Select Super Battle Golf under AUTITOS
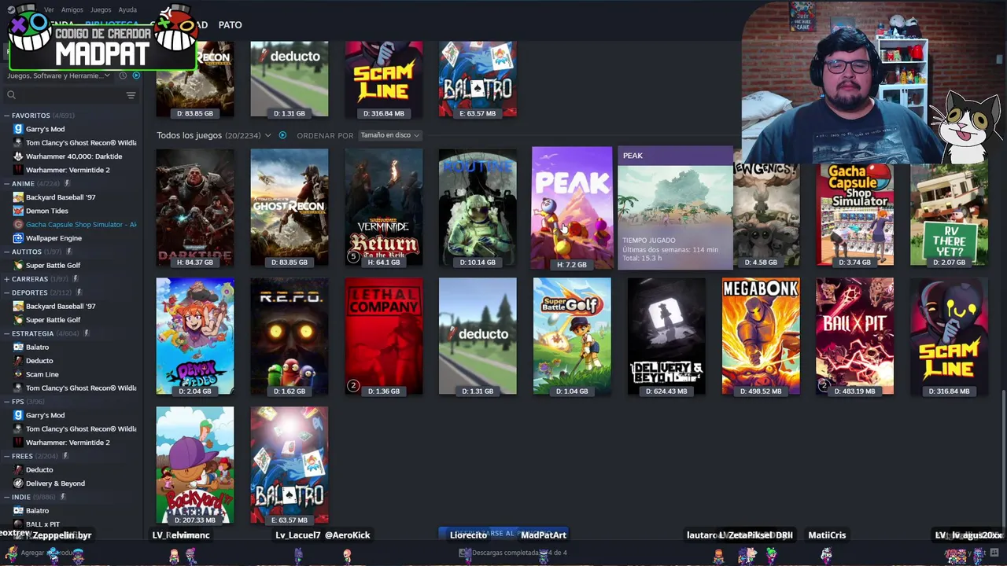Screen dimensions: 1007x566 [53, 266]
